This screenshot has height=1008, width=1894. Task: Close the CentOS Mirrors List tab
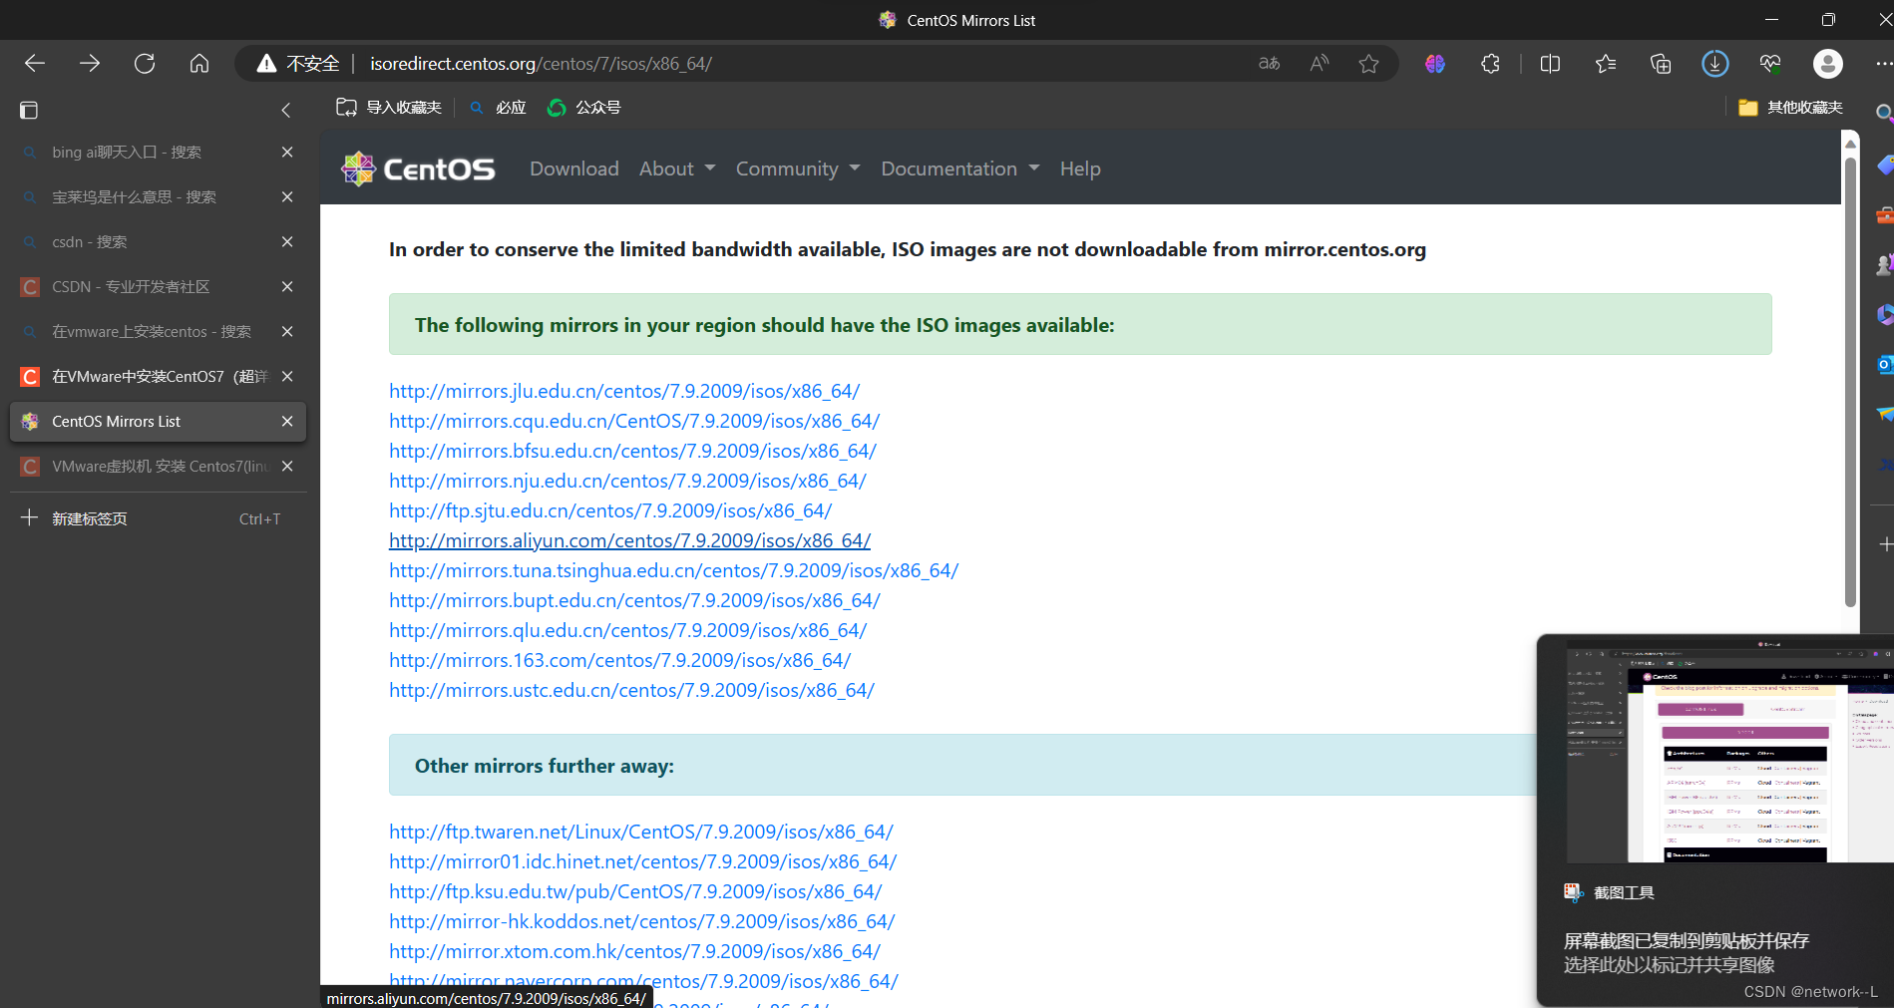coord(287,422)
